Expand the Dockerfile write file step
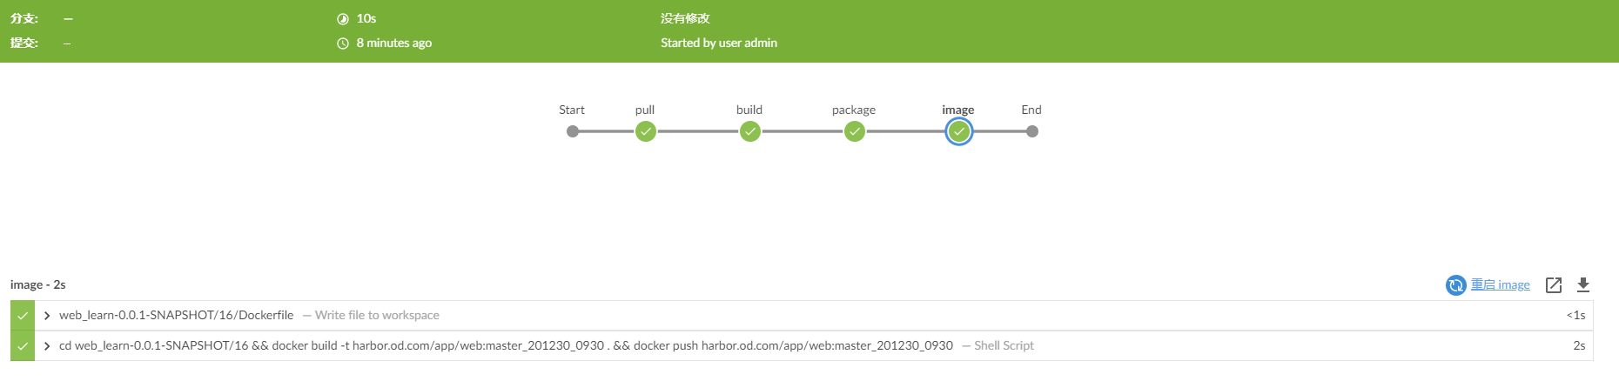This screenshot has width=1619, height=381. pyautogui.click(x=47, y=316)
